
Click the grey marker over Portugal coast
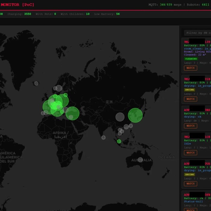43,113
